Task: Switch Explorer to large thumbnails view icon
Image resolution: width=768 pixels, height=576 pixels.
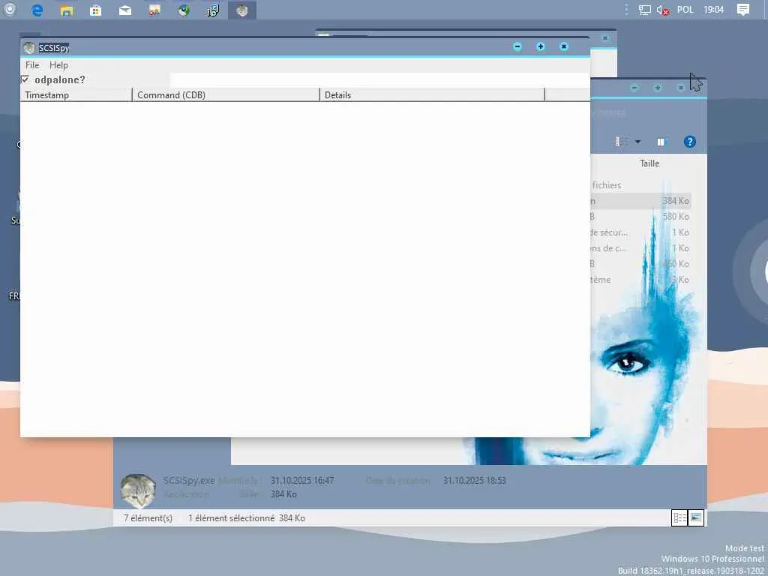Action: [696, 517]
